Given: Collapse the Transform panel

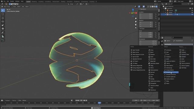Looking at the screenshot, I should point(139,9).
